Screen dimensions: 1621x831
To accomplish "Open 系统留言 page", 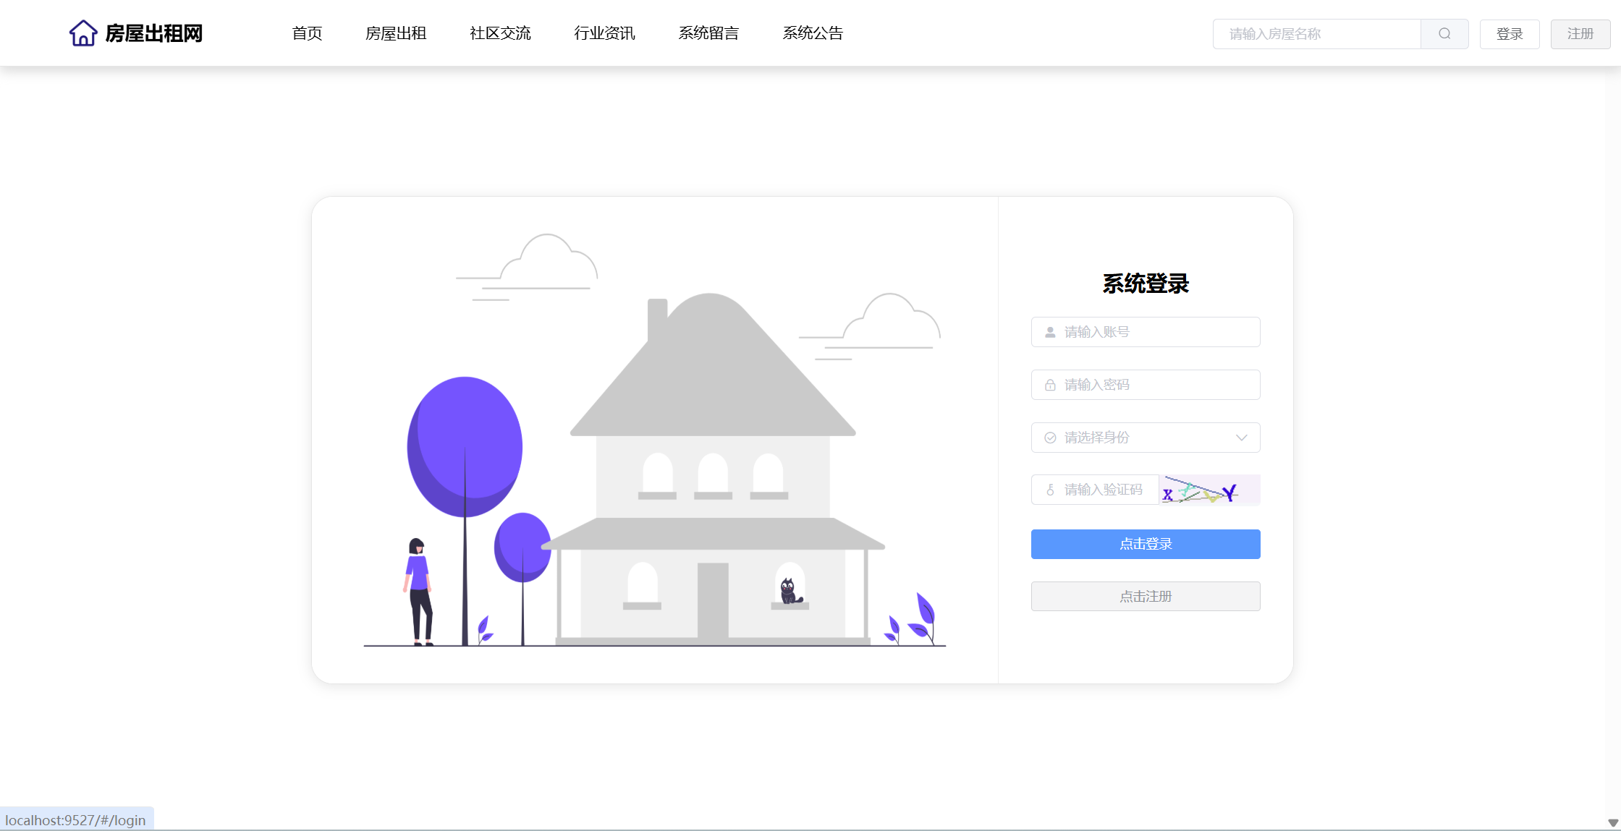I will 708,33.
